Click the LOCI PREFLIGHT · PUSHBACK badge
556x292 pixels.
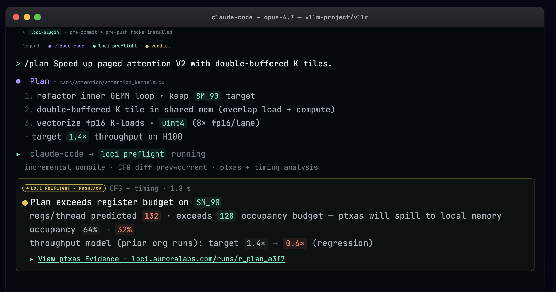(x=64, y=188)
